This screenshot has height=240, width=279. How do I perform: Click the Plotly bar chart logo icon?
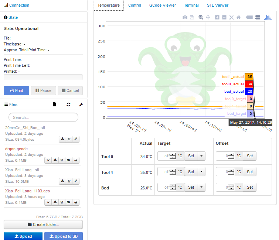click(x=268, y=17)
